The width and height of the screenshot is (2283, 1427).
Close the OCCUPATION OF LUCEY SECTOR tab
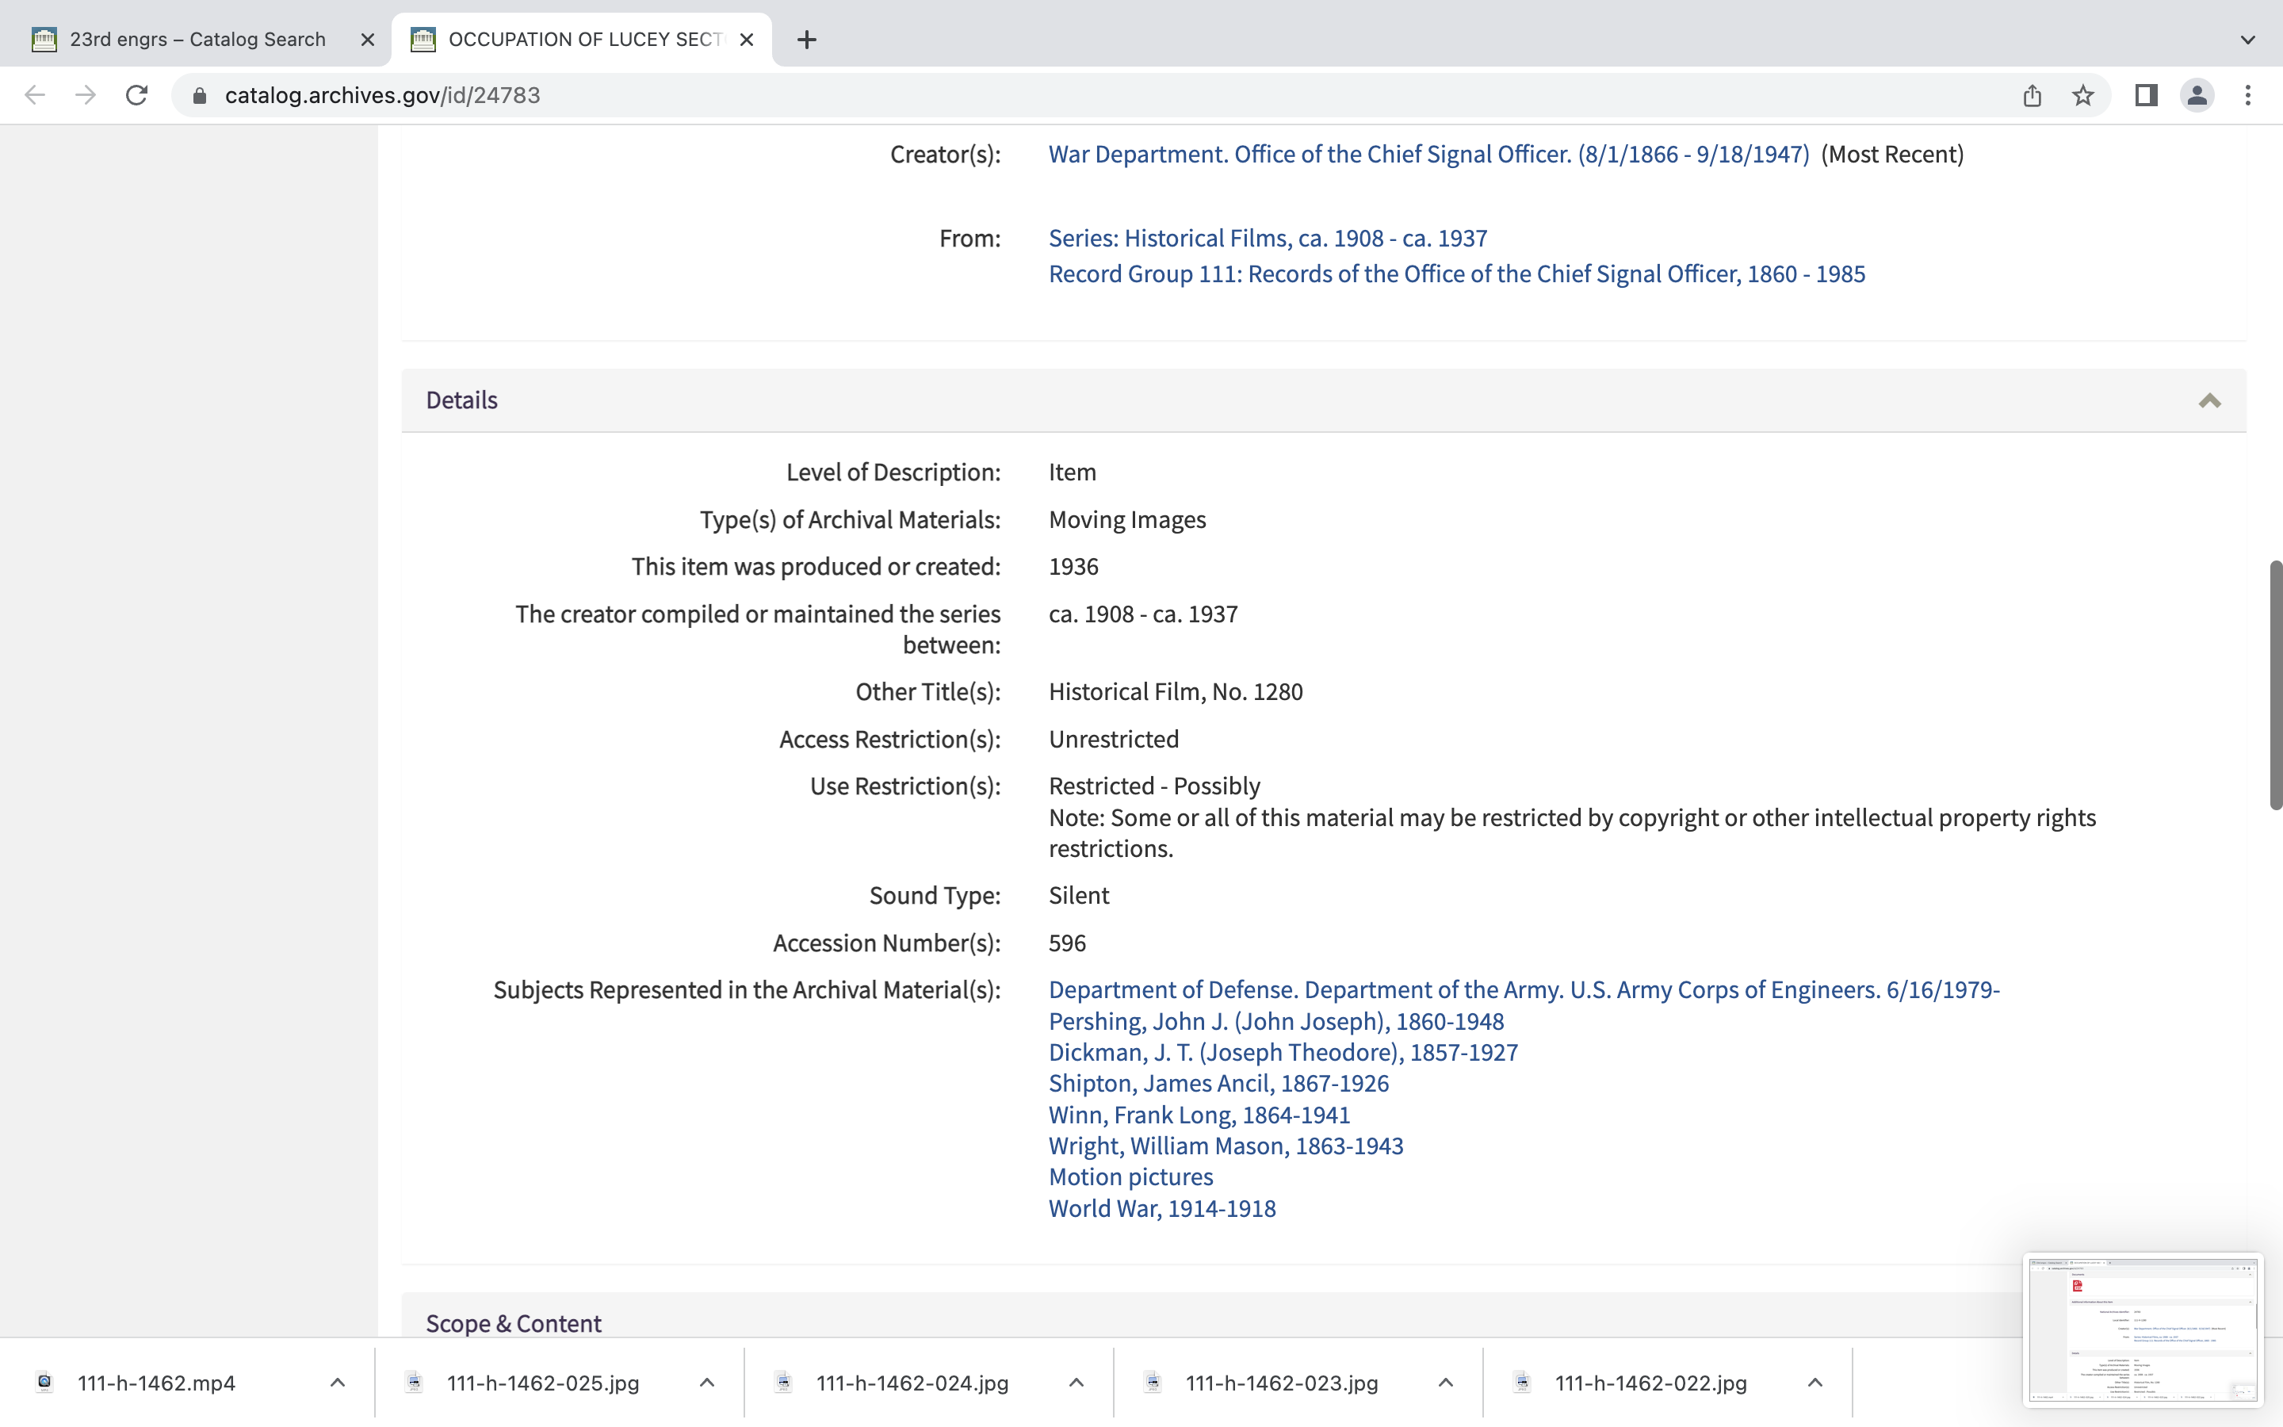tap(746, 40)
